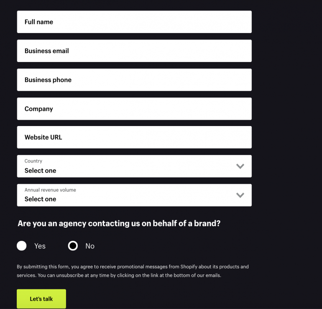Open the Country dropdown
The height and width of the screenshot is (309, 322).
point(134,166)
